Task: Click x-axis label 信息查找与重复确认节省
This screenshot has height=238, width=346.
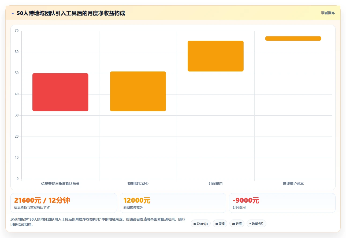Action: (60, 184)
